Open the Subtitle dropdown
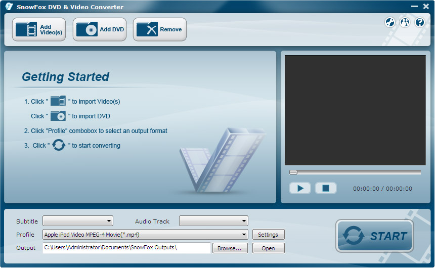Screen dimensions: 435x268 click(x=78, y=221)
